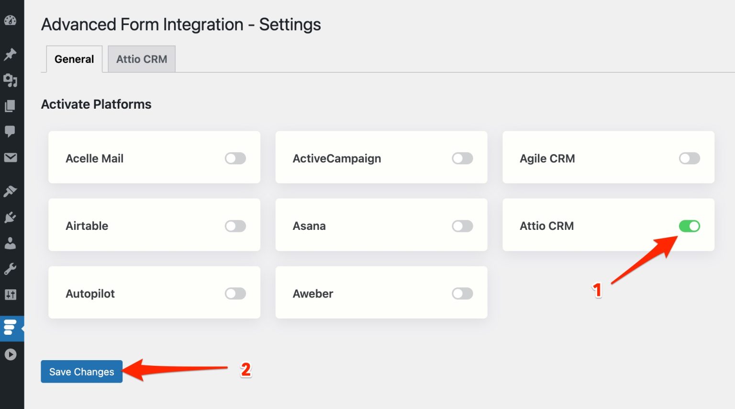This screenshot has width=735, height=409.
Task: Enable the Acelle Mail platform
Action: [235, 158]
